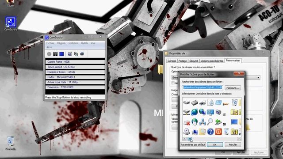Open the Fichier menu in CamStudio
The height and width of the screenshot is (159, 283).
tap(50, 43)
